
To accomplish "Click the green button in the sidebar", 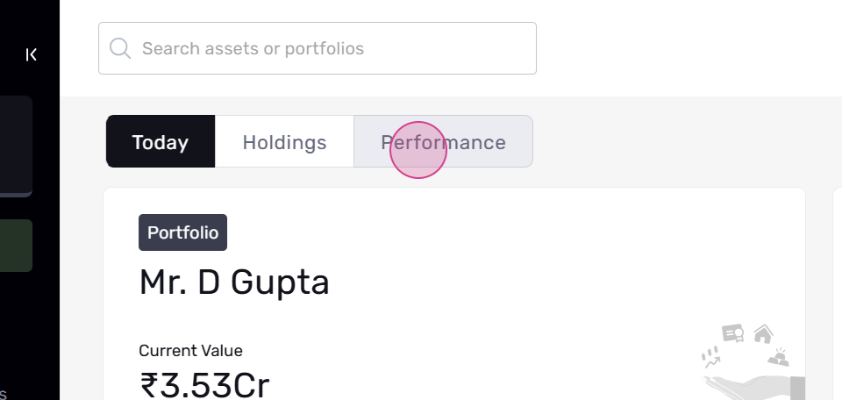I will [16, 246].
